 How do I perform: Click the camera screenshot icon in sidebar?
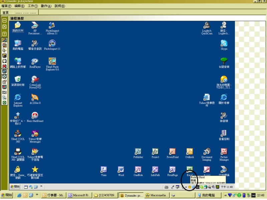pos(4,92)
